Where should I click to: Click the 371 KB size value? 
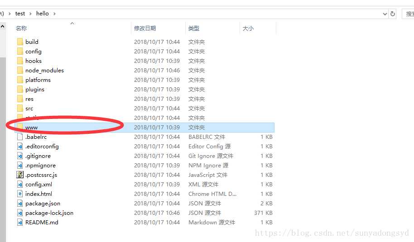[x=263, y=213]
